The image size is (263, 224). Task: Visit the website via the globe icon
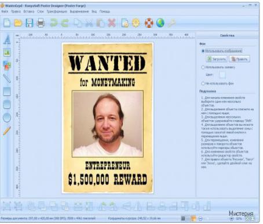point(160,23)
